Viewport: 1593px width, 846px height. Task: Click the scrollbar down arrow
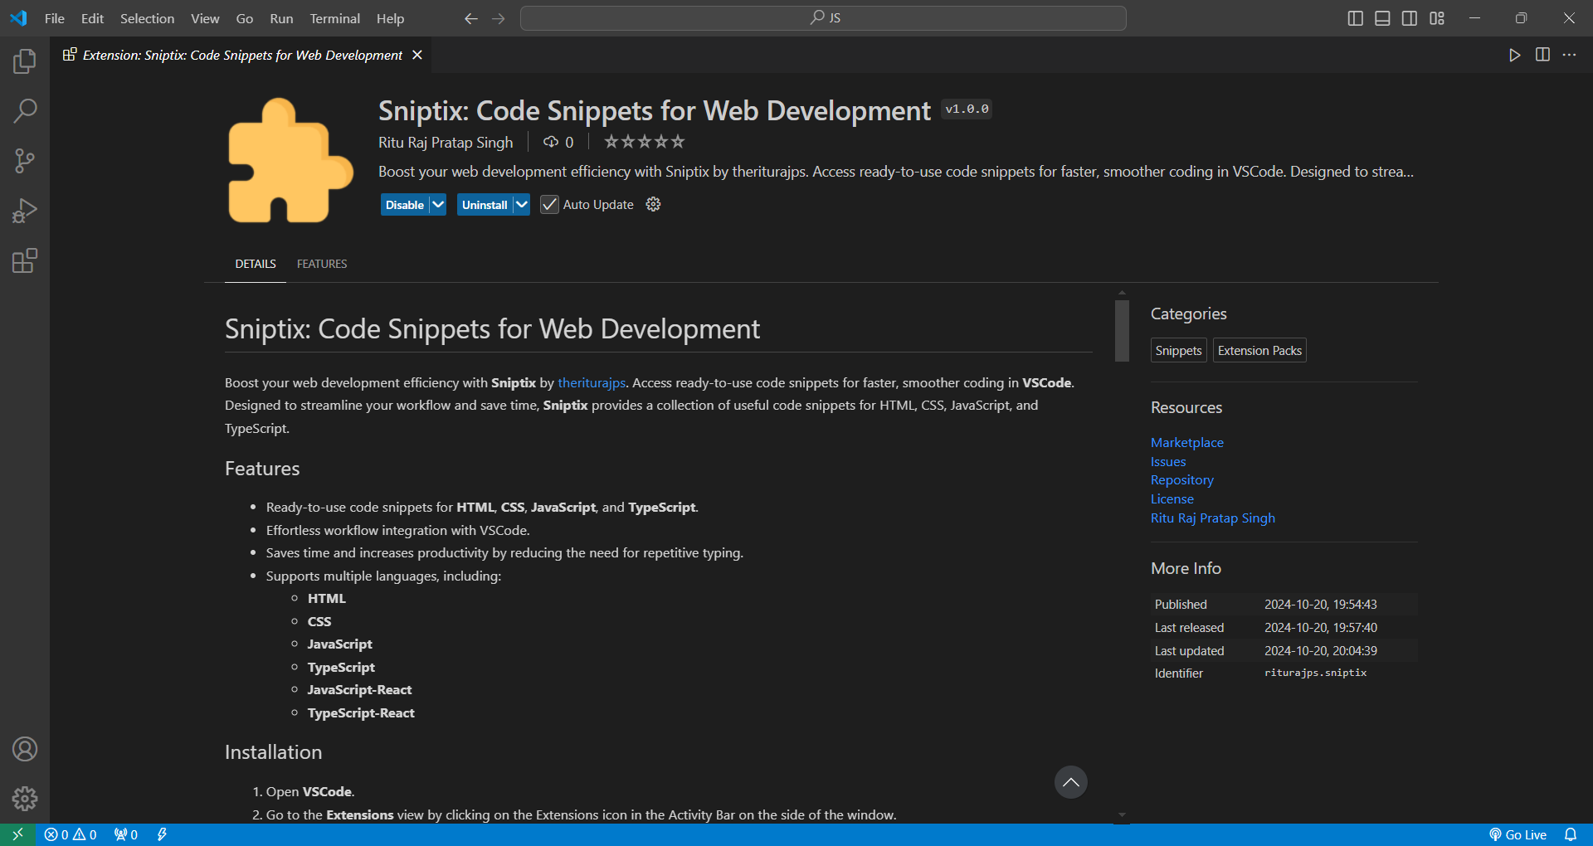1122,815
